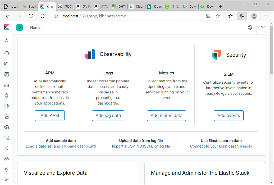Open the browser Favorites list icon
This screenshot has height=185, width=274.
230,16
